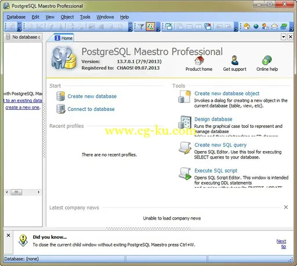
Task: Click the Execute SQL script play icon
Action: click(x=185, y=174)
